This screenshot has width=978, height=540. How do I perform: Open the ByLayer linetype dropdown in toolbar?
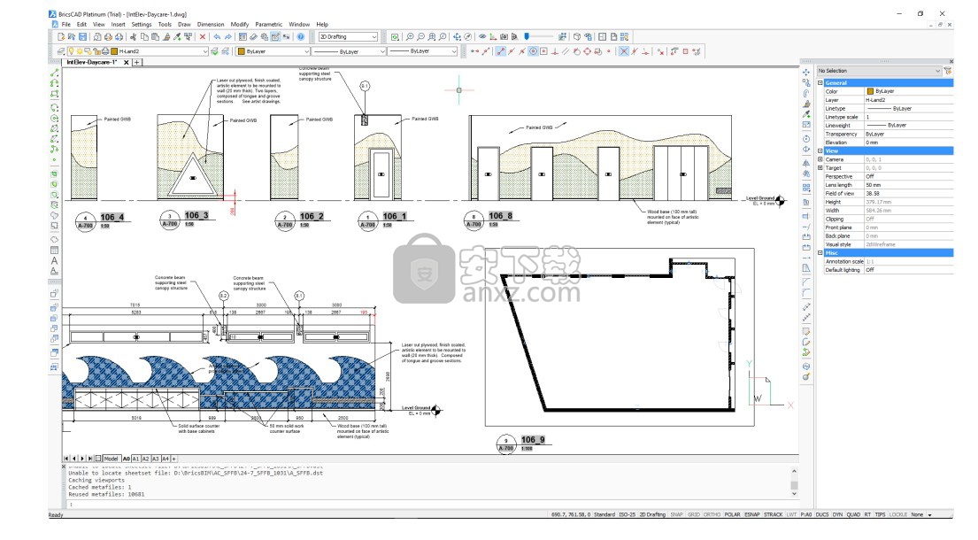(x=350, y=51)
